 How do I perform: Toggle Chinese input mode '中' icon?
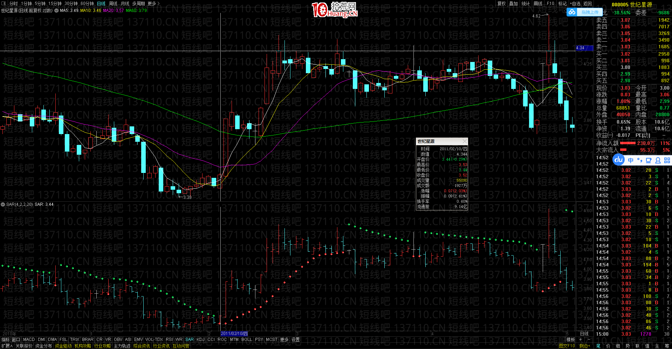(631, 160)
